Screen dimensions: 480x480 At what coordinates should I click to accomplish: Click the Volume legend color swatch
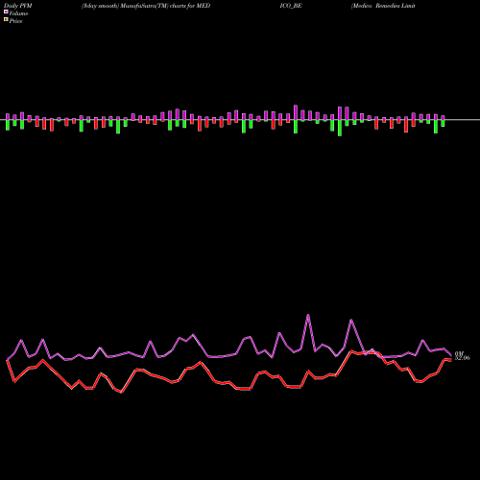click(x=6, y=12)
